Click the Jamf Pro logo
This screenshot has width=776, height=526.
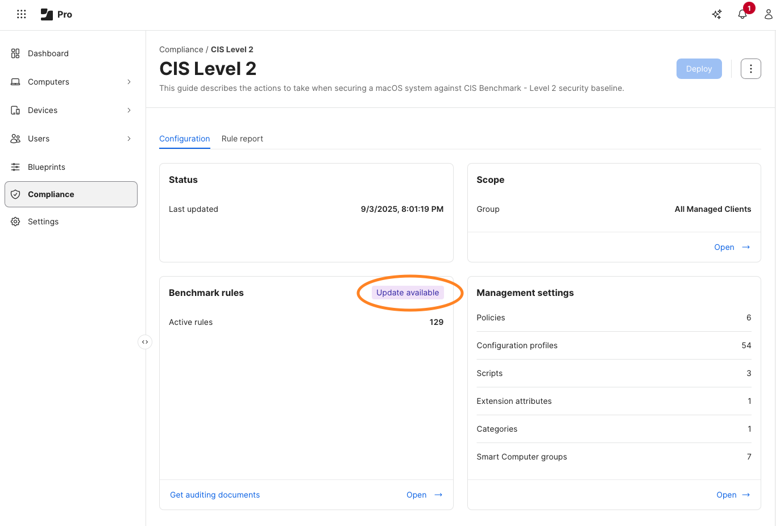(56, 14)
